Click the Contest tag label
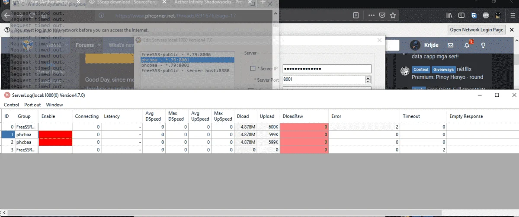The width and height of the screenshot is (519, 217). coord(421,69)
